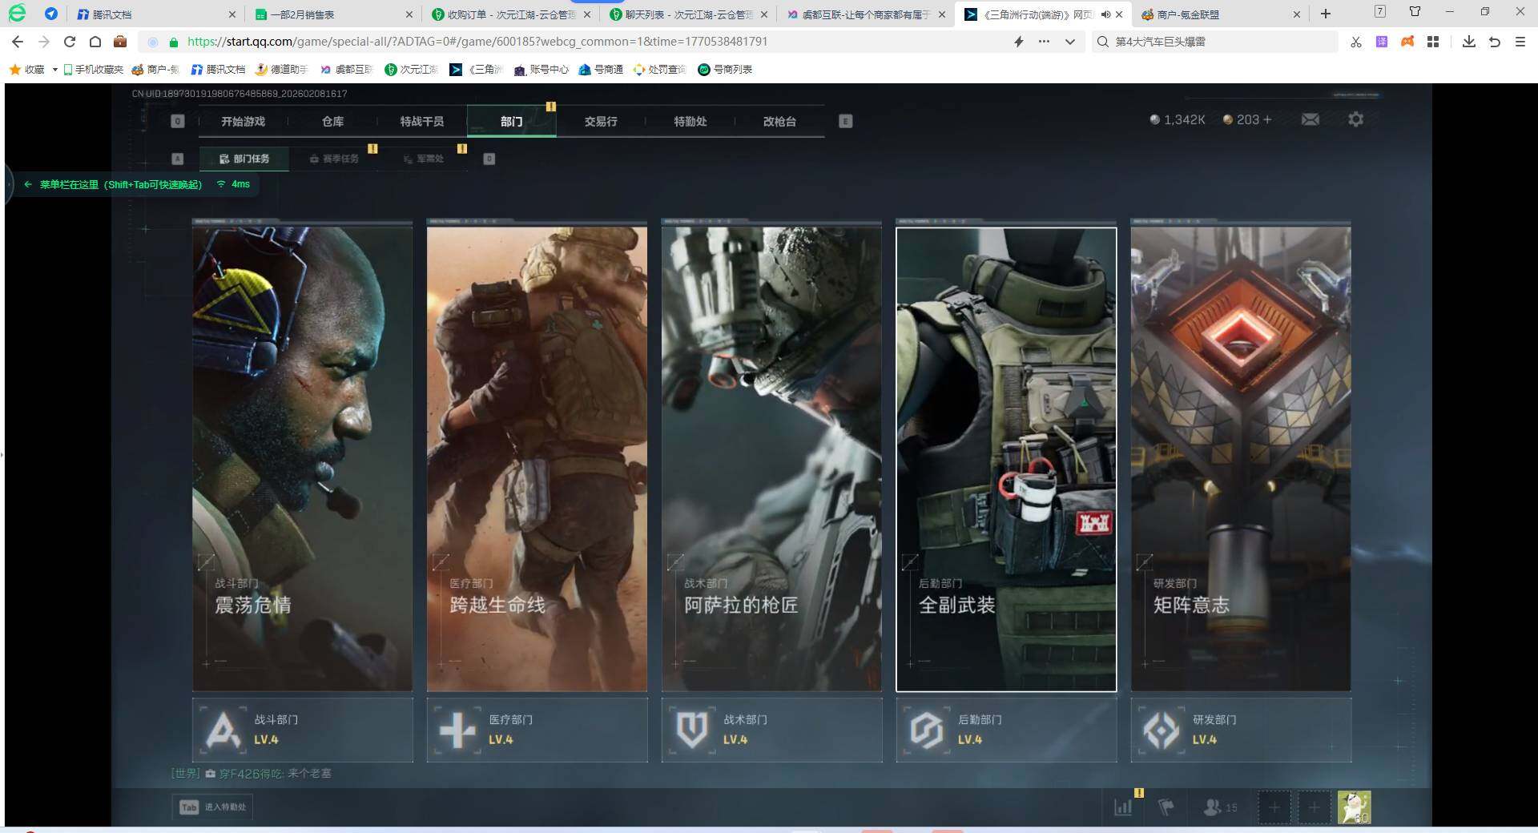The height and width of the screenshot is (833, 1538).
Task: Click the 研发部门 diamond emblem
Action: (x=1161, y=730)
